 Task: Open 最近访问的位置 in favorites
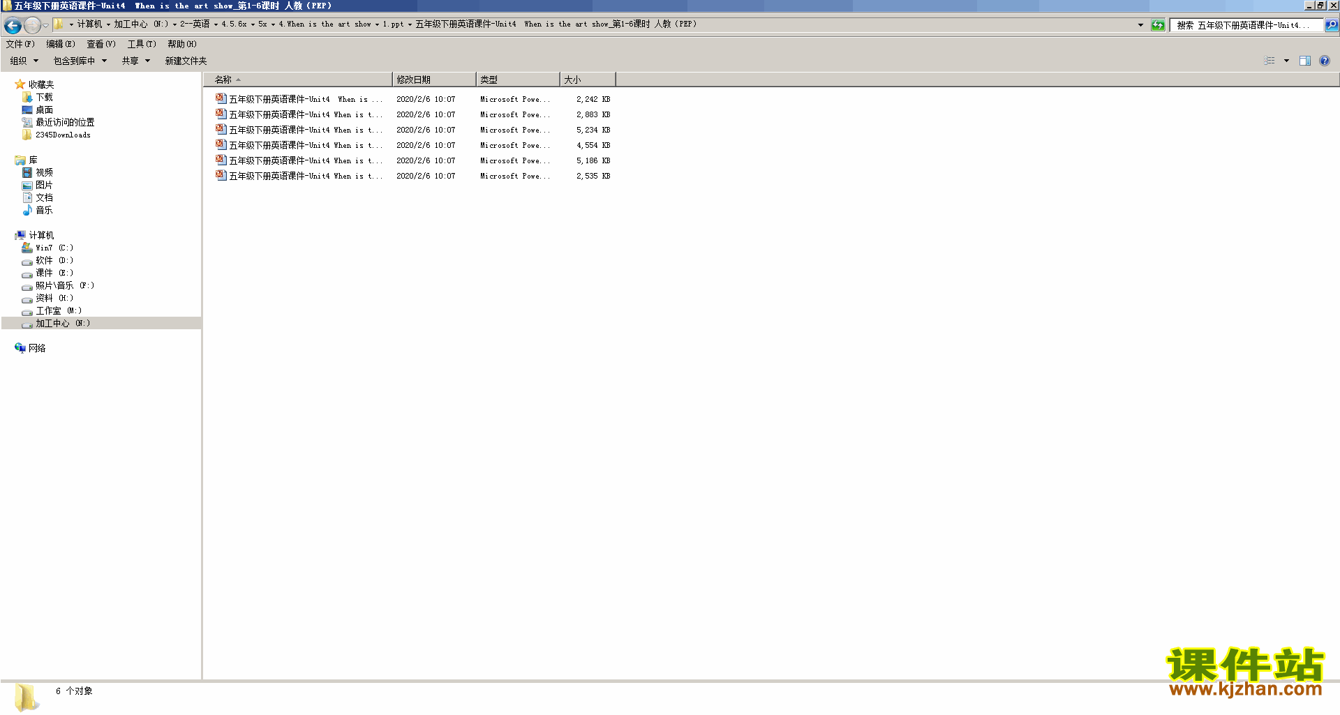(65, 122)
